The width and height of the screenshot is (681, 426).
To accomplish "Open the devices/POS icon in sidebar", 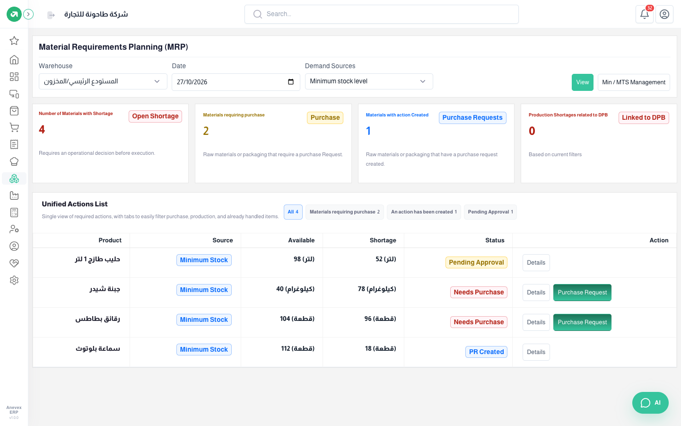I will [x=14, y=94].
